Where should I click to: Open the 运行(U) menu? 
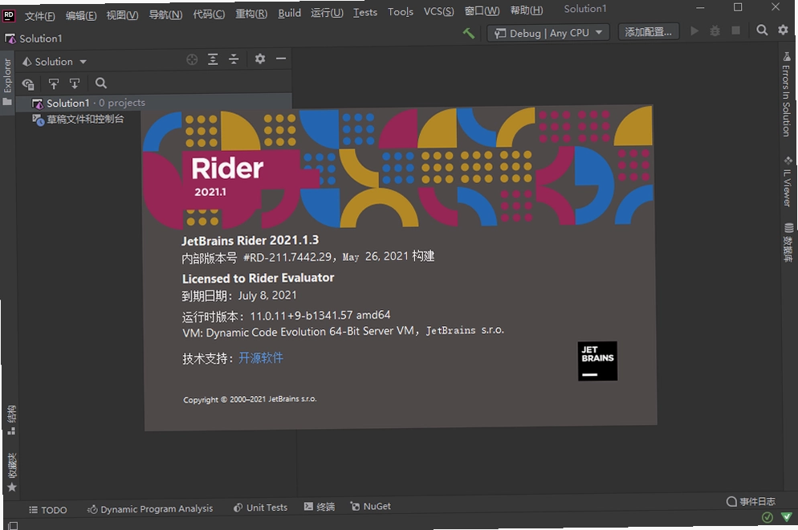(327, 13)
